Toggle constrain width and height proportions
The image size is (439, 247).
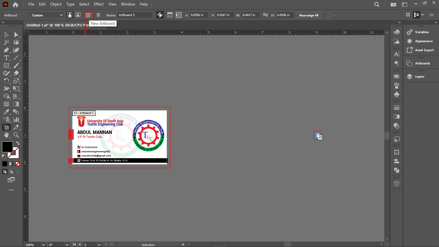266,15
